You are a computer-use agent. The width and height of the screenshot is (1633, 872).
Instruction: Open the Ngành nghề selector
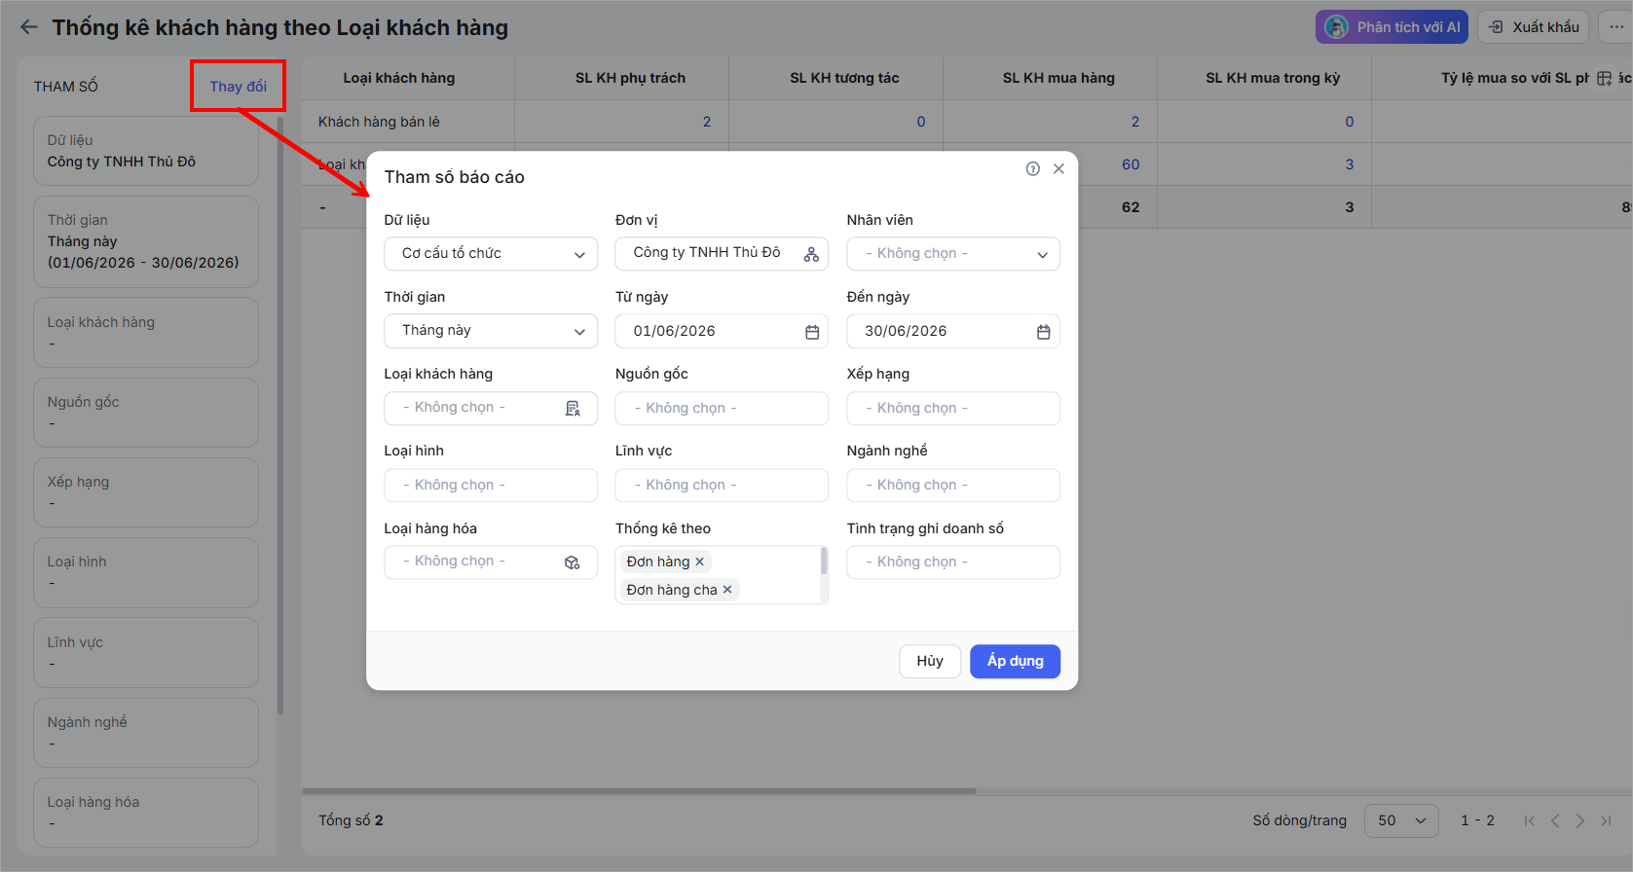pos(953,486)
